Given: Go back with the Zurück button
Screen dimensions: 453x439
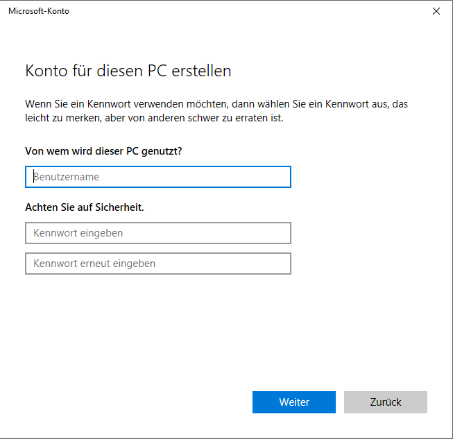Looking at the screenshot, I should coord(385,402).
